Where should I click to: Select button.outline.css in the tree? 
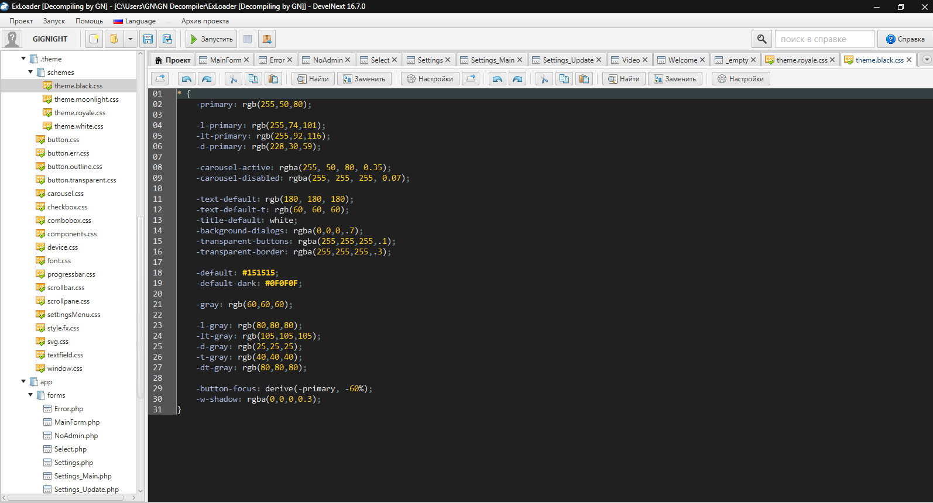tap(74, 167)
